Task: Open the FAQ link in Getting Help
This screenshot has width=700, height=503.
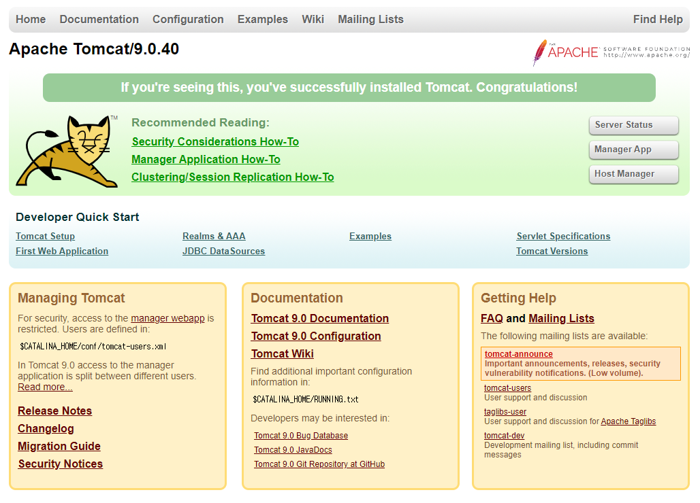Action: coord(492,319)
